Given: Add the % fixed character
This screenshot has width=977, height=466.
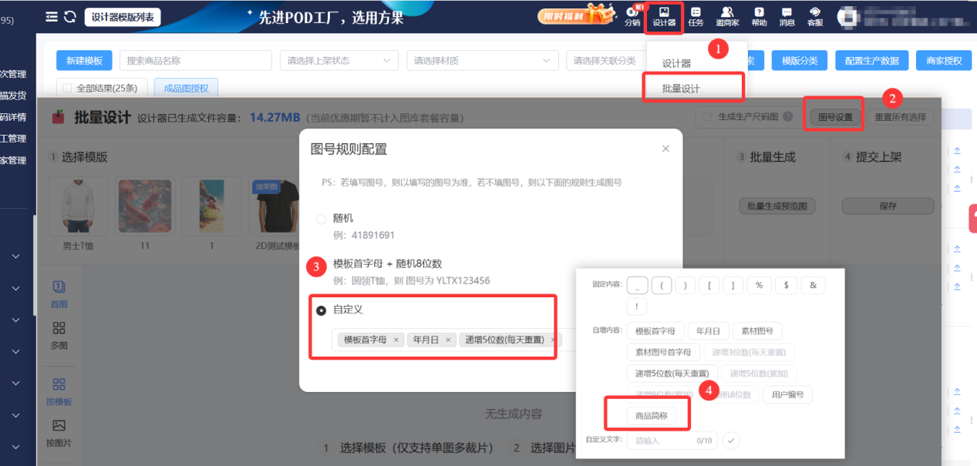Looking at the screenshot, I should pyautogui.click(x=759, y=285).
